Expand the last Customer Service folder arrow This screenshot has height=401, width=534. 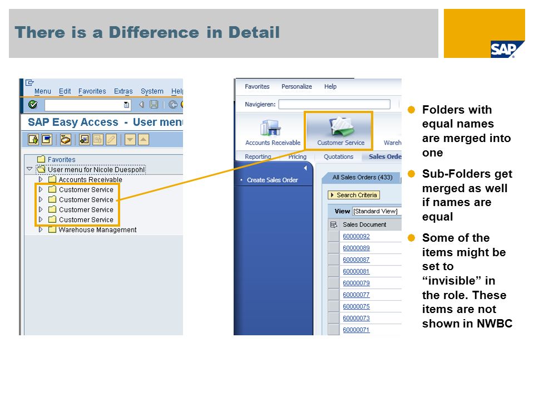41,219
